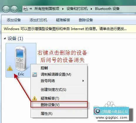Open the recent pages dropdown arrow
Image resolution: width=136 pixels, height=123 pixels.
[x=20, y=9]
